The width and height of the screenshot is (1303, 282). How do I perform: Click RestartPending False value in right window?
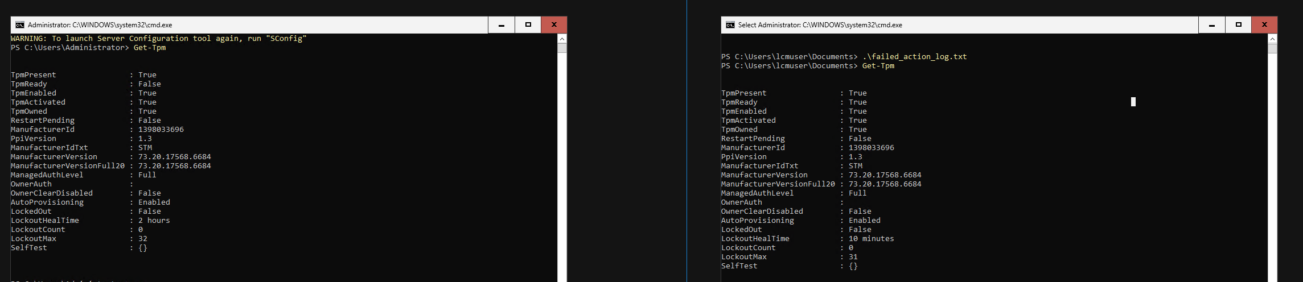pyautogui.click(x=860, y=139)
